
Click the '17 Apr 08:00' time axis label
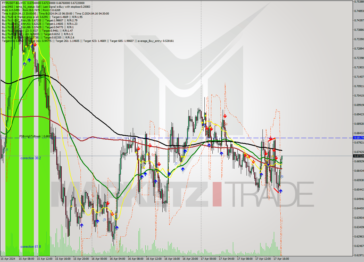click(x=245, y=259)
